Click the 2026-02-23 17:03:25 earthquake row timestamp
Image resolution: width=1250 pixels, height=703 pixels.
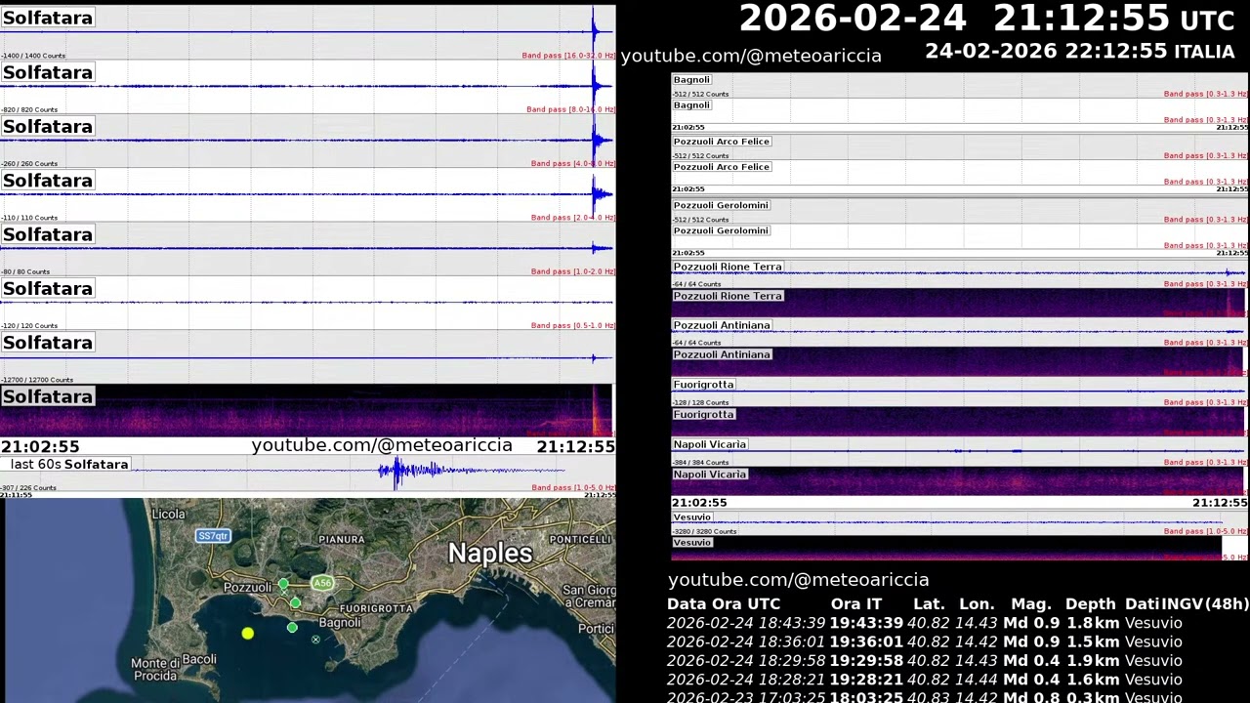tap(746, 697)
